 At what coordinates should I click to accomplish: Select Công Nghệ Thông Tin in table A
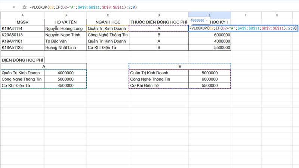point(22,79)
